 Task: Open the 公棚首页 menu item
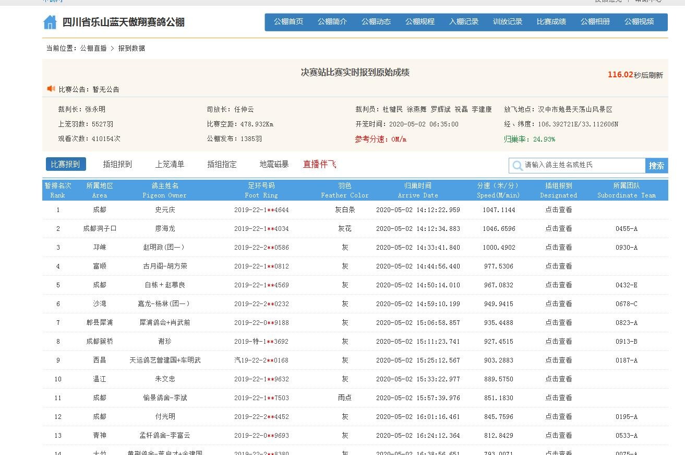click(x=289, y=22)
